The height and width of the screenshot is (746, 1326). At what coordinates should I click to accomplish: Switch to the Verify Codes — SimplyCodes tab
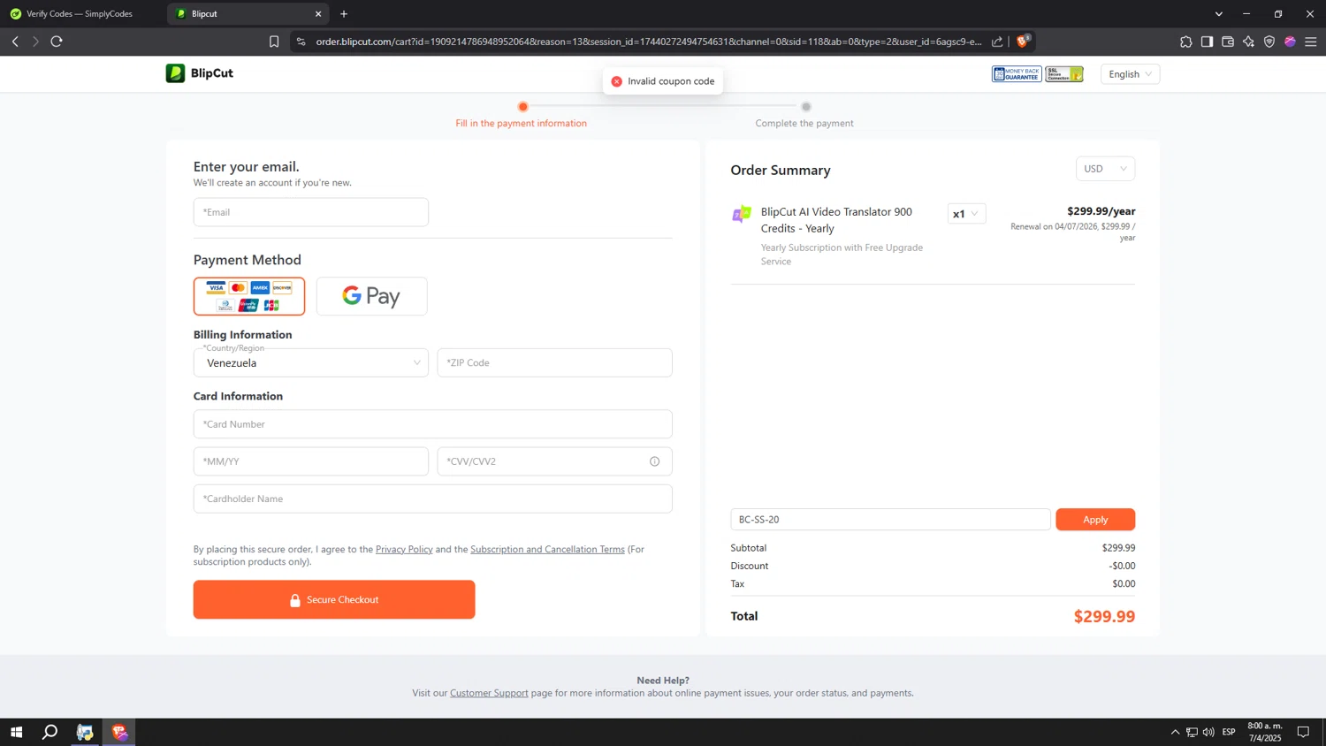click(80, 13)
